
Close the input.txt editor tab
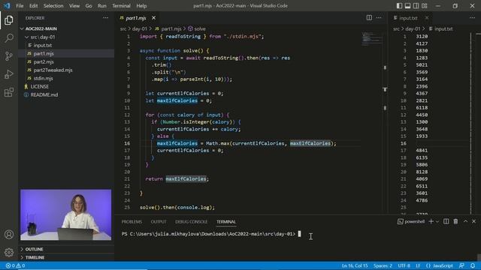click(427, 18)
